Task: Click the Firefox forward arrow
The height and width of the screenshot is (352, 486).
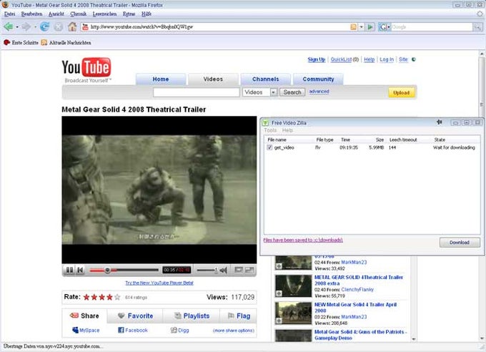Action: coord(26,26)
